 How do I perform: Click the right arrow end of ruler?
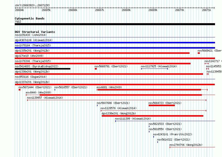tap(214, 8)
